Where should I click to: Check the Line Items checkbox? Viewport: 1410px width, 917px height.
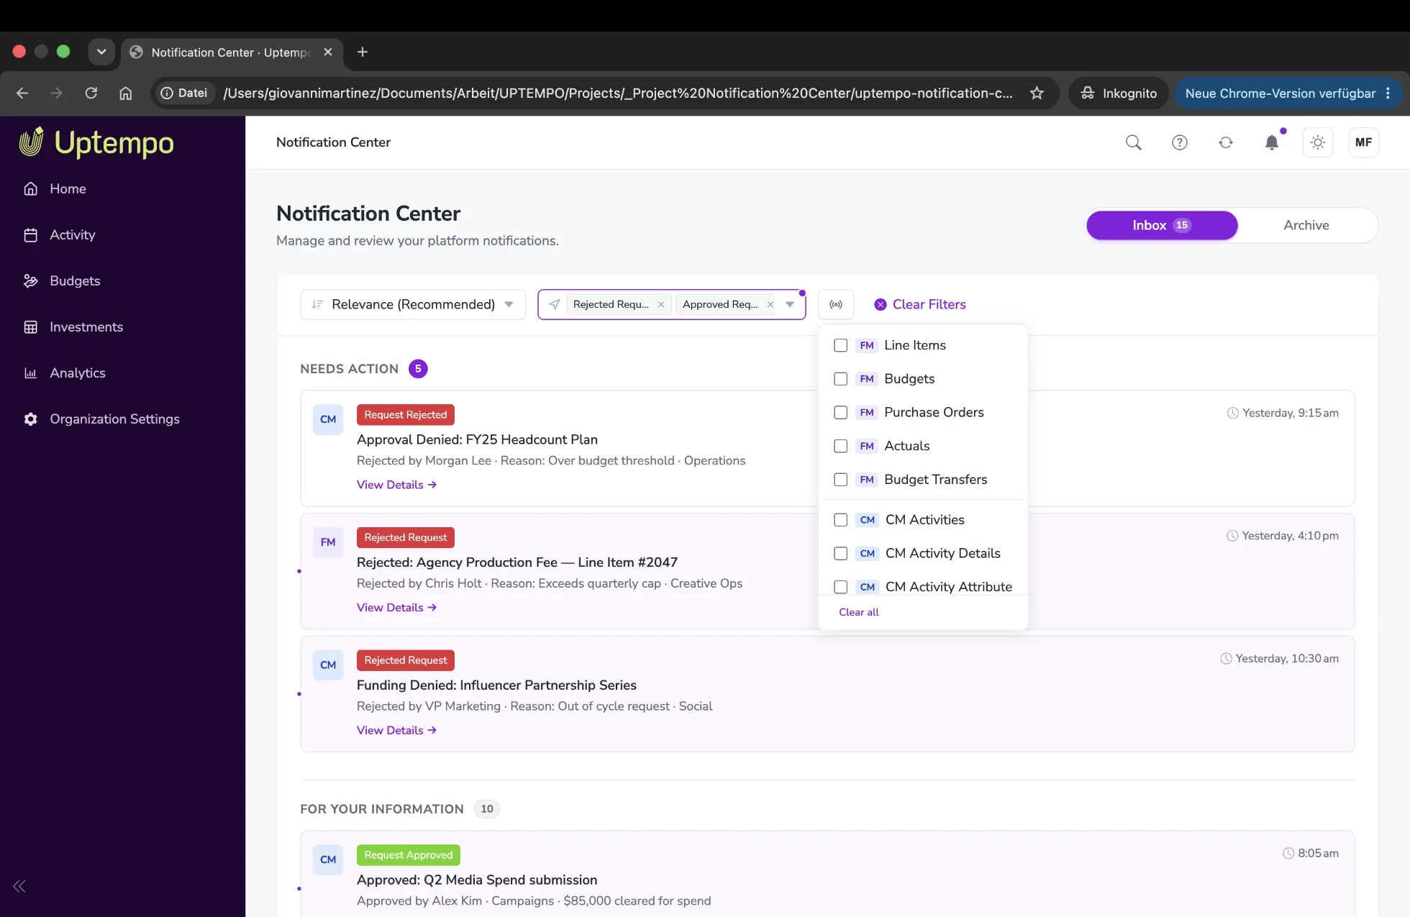[840, 345]
